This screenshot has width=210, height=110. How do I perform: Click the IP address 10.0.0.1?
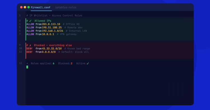(x=48, y=34)
